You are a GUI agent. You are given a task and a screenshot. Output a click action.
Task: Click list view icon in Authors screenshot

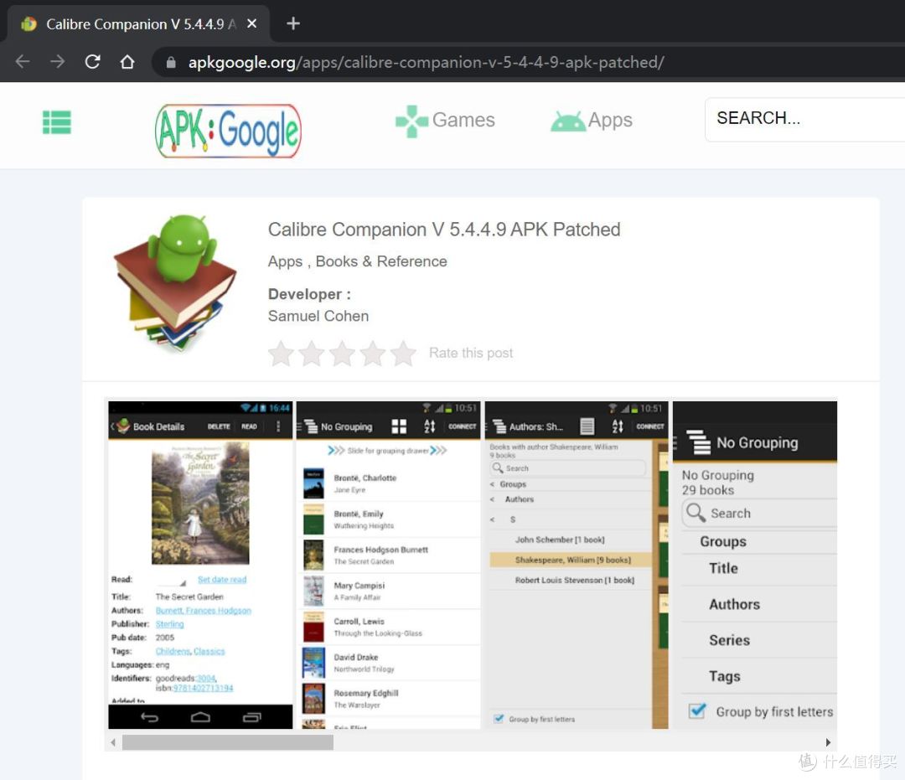pos(587,426)
